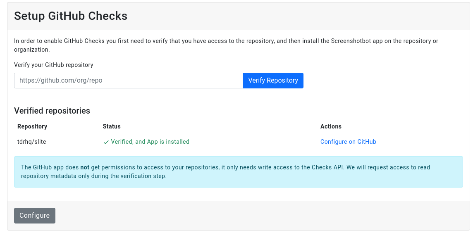
Task: Click the 'Verify your GitHub repository' label
Action: (54, 65)
